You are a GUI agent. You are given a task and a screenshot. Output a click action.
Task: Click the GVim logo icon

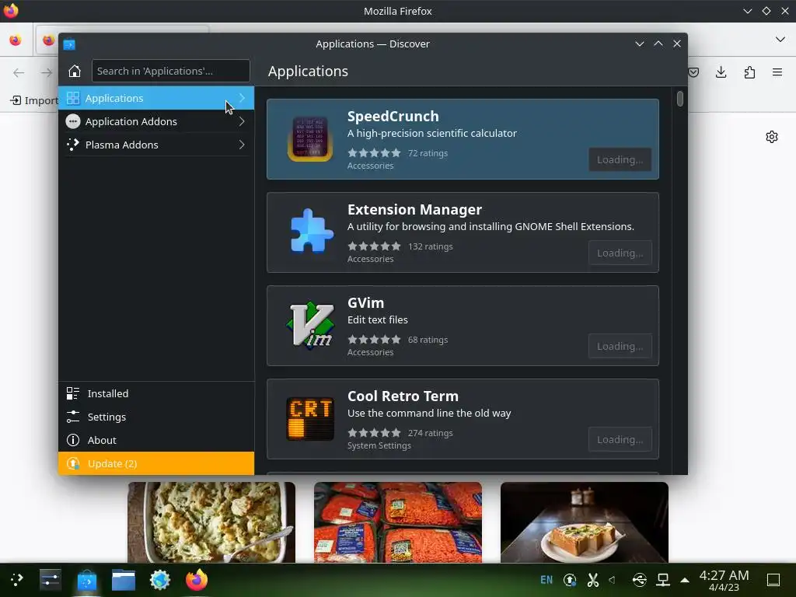[310, 326]
